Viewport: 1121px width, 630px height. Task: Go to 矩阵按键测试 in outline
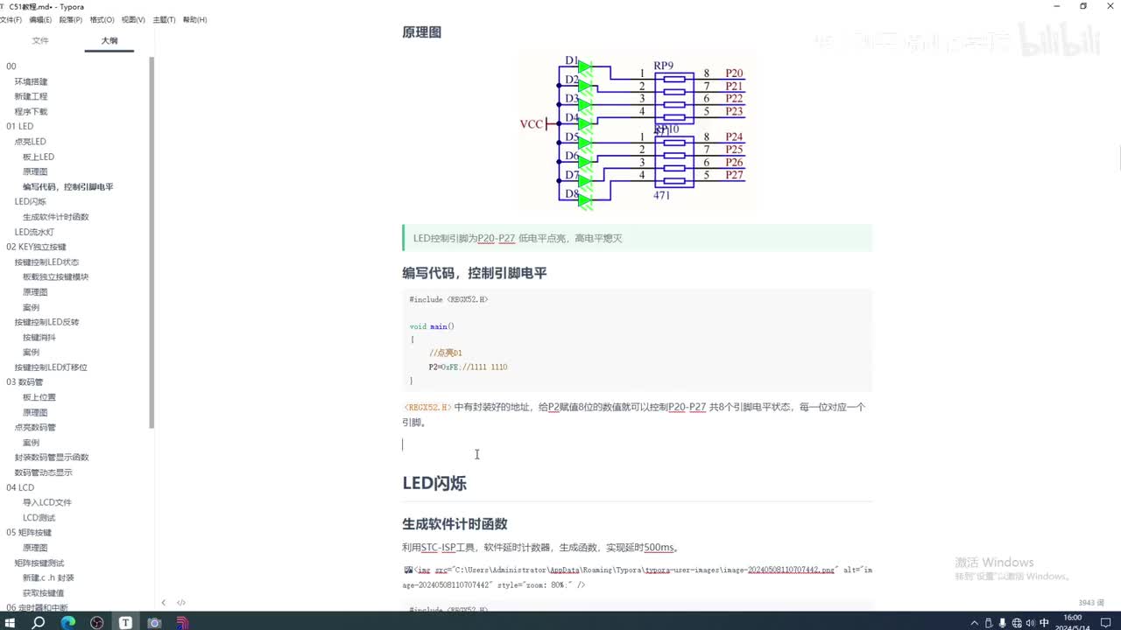click(39, 563)
